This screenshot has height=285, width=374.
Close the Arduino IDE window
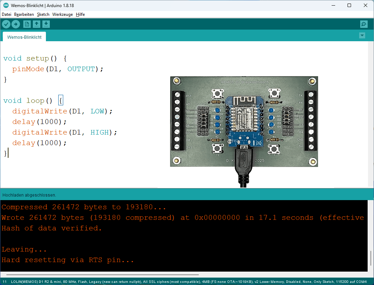(365, 5)
